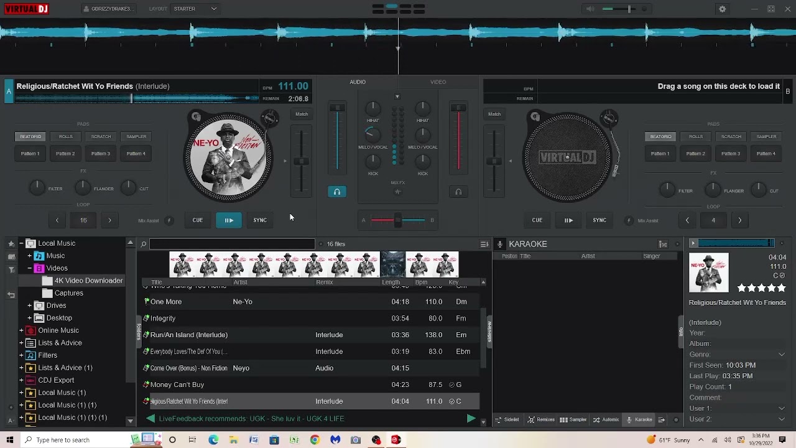Select right deck SAMPLER pad mode
Viewport: 796px width, 448px height.
[x=766, y=136]
